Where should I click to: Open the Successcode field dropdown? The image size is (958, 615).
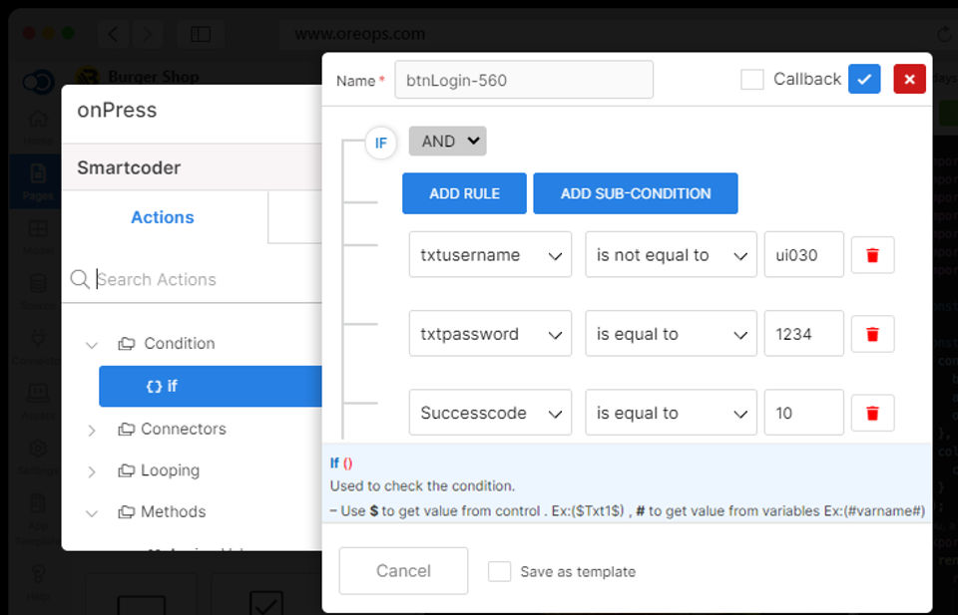(490, 413)
